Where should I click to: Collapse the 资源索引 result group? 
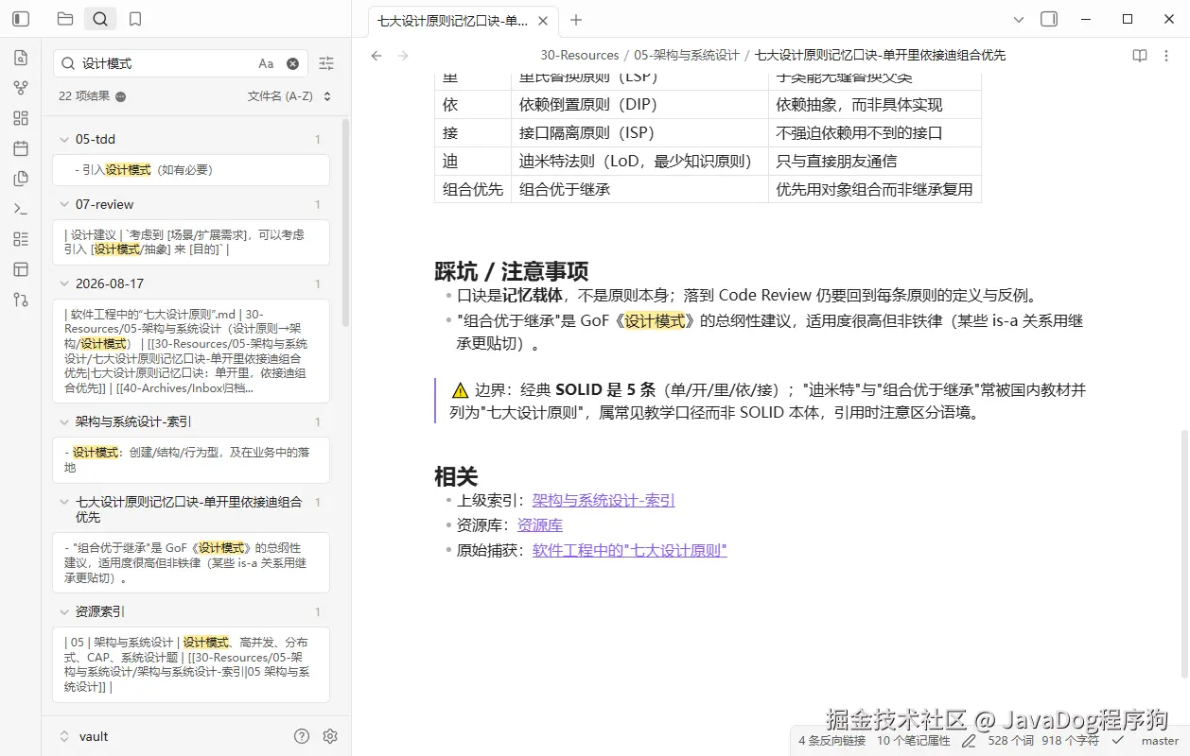63,611
